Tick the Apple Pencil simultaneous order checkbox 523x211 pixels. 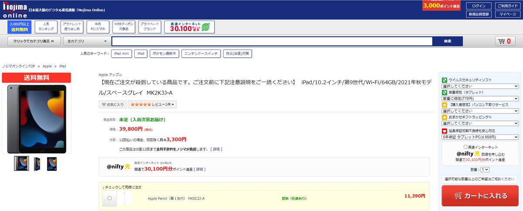point(109,198)
